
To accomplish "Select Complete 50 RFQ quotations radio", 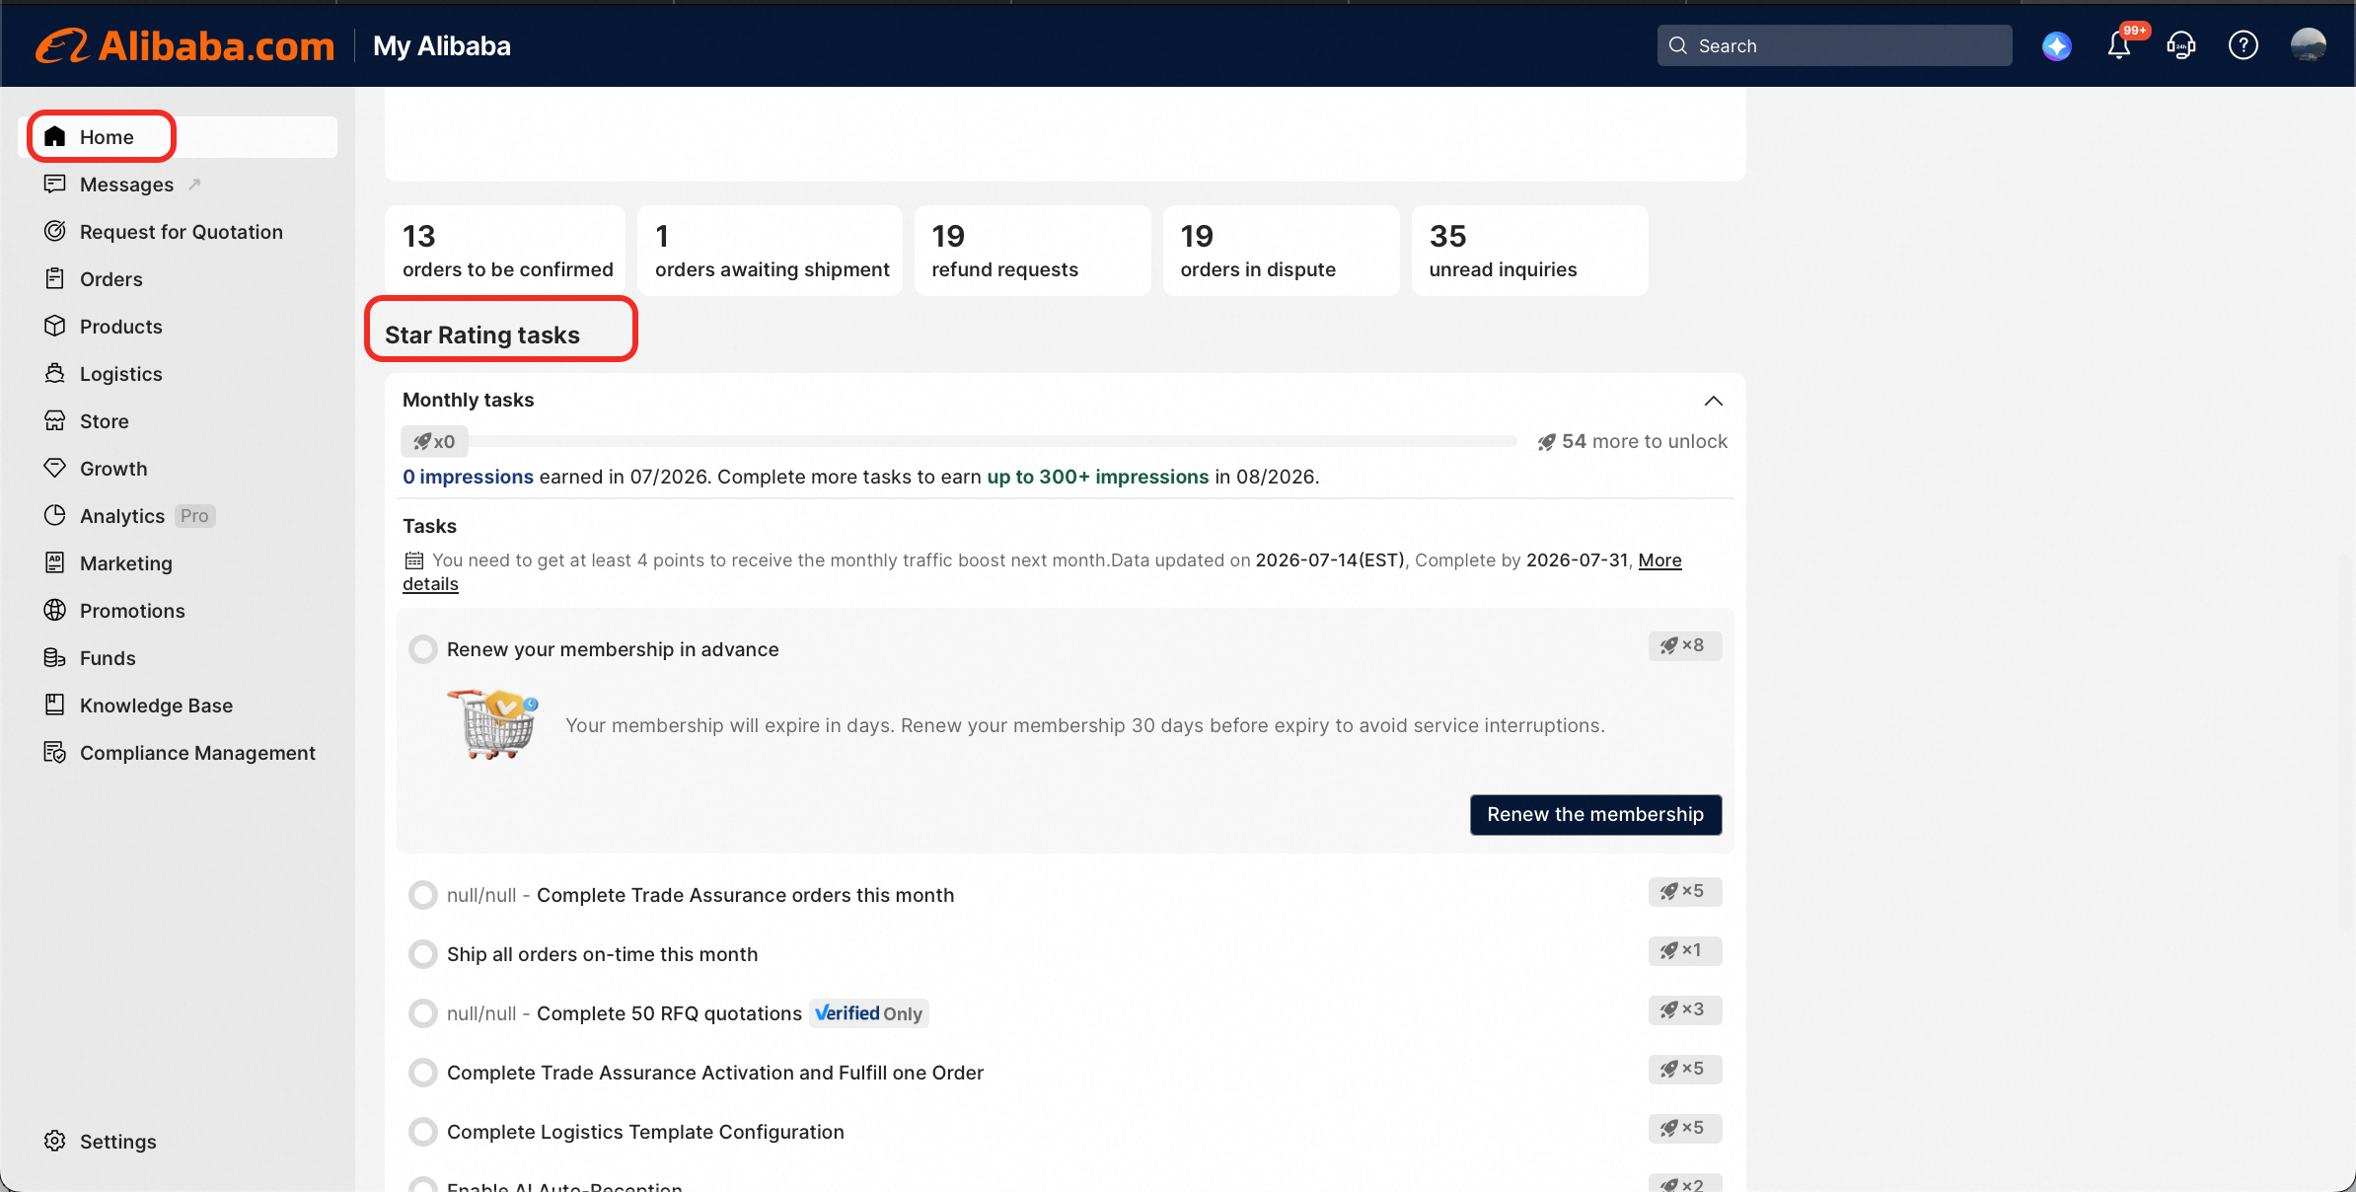I will (423, 1013).
